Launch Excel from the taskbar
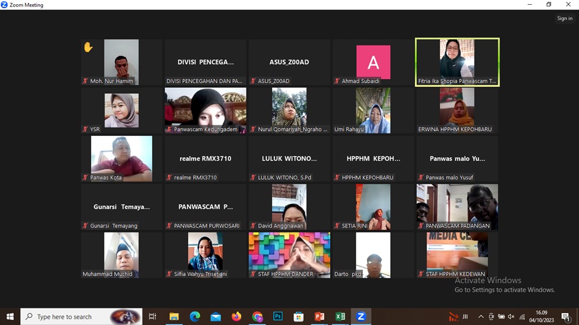579x325 pixels. (x=340, y=317)
